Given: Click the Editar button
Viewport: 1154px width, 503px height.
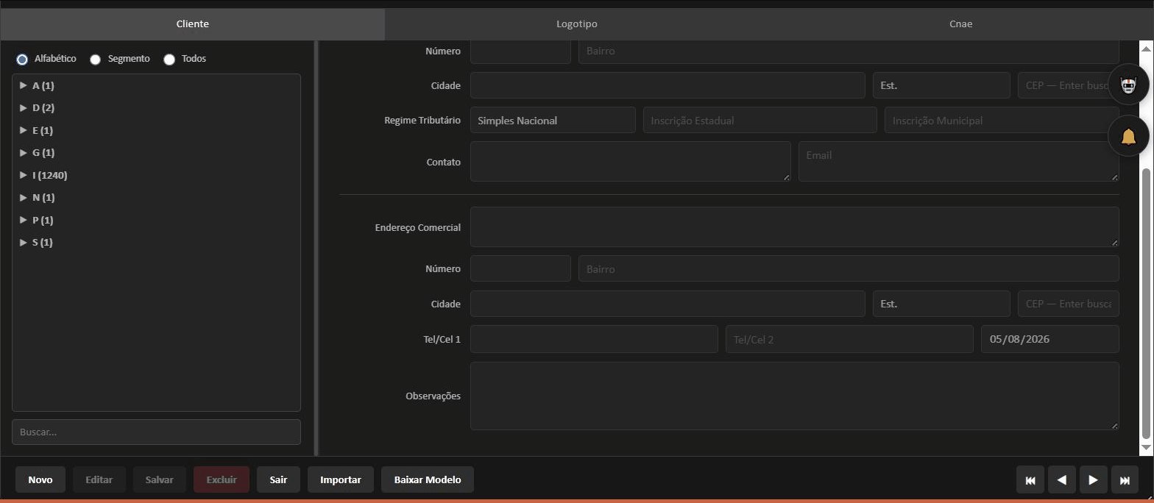Looking at the screenshot, I should [99, 479].
